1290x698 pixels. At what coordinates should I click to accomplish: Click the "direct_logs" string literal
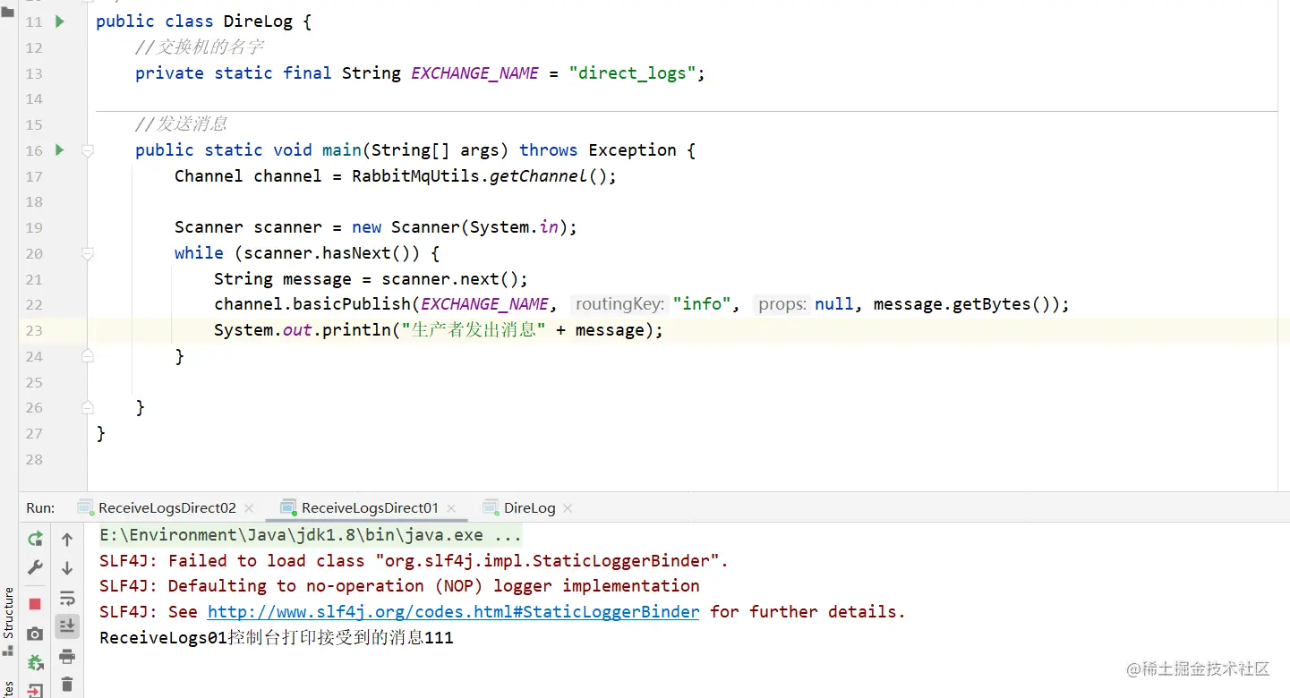tap(632, 73)
